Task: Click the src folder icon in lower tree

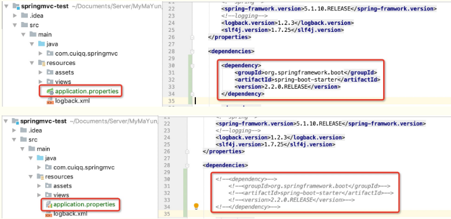Action: (23, 140)
